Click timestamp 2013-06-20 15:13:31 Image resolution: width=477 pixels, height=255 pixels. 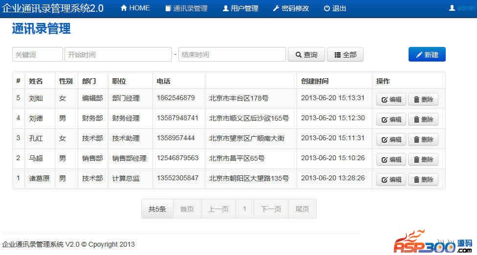click(x=333, y=98)
